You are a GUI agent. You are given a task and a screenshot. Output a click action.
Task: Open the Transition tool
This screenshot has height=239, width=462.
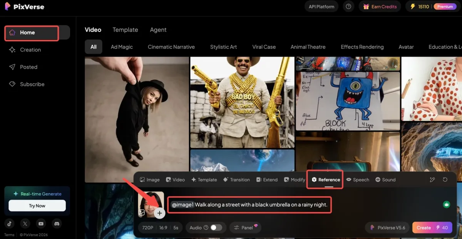click(236, 179)
